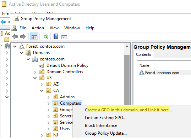Switch to the Contents tab
Viewport: 191px width, 140px height.
(143, 54)
